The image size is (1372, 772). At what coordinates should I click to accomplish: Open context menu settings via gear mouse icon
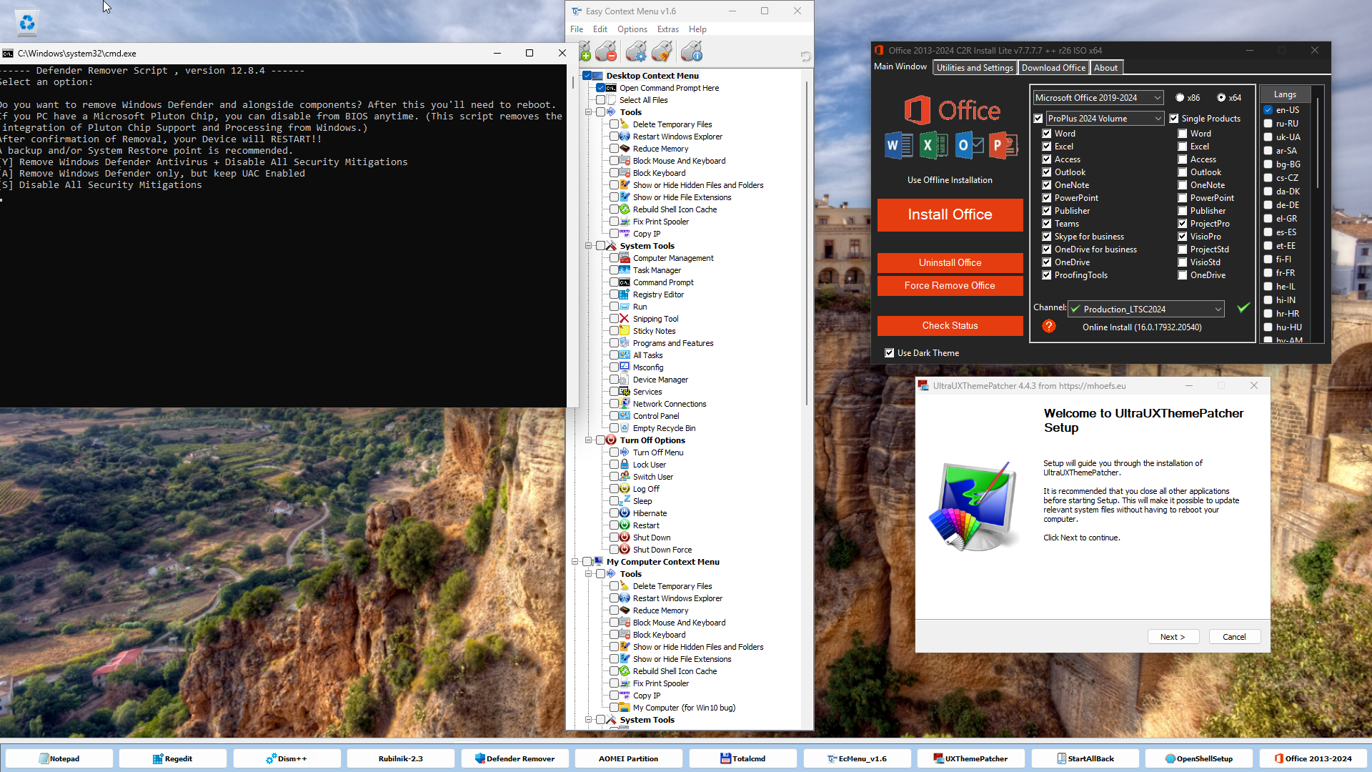(x=636, y=51)
